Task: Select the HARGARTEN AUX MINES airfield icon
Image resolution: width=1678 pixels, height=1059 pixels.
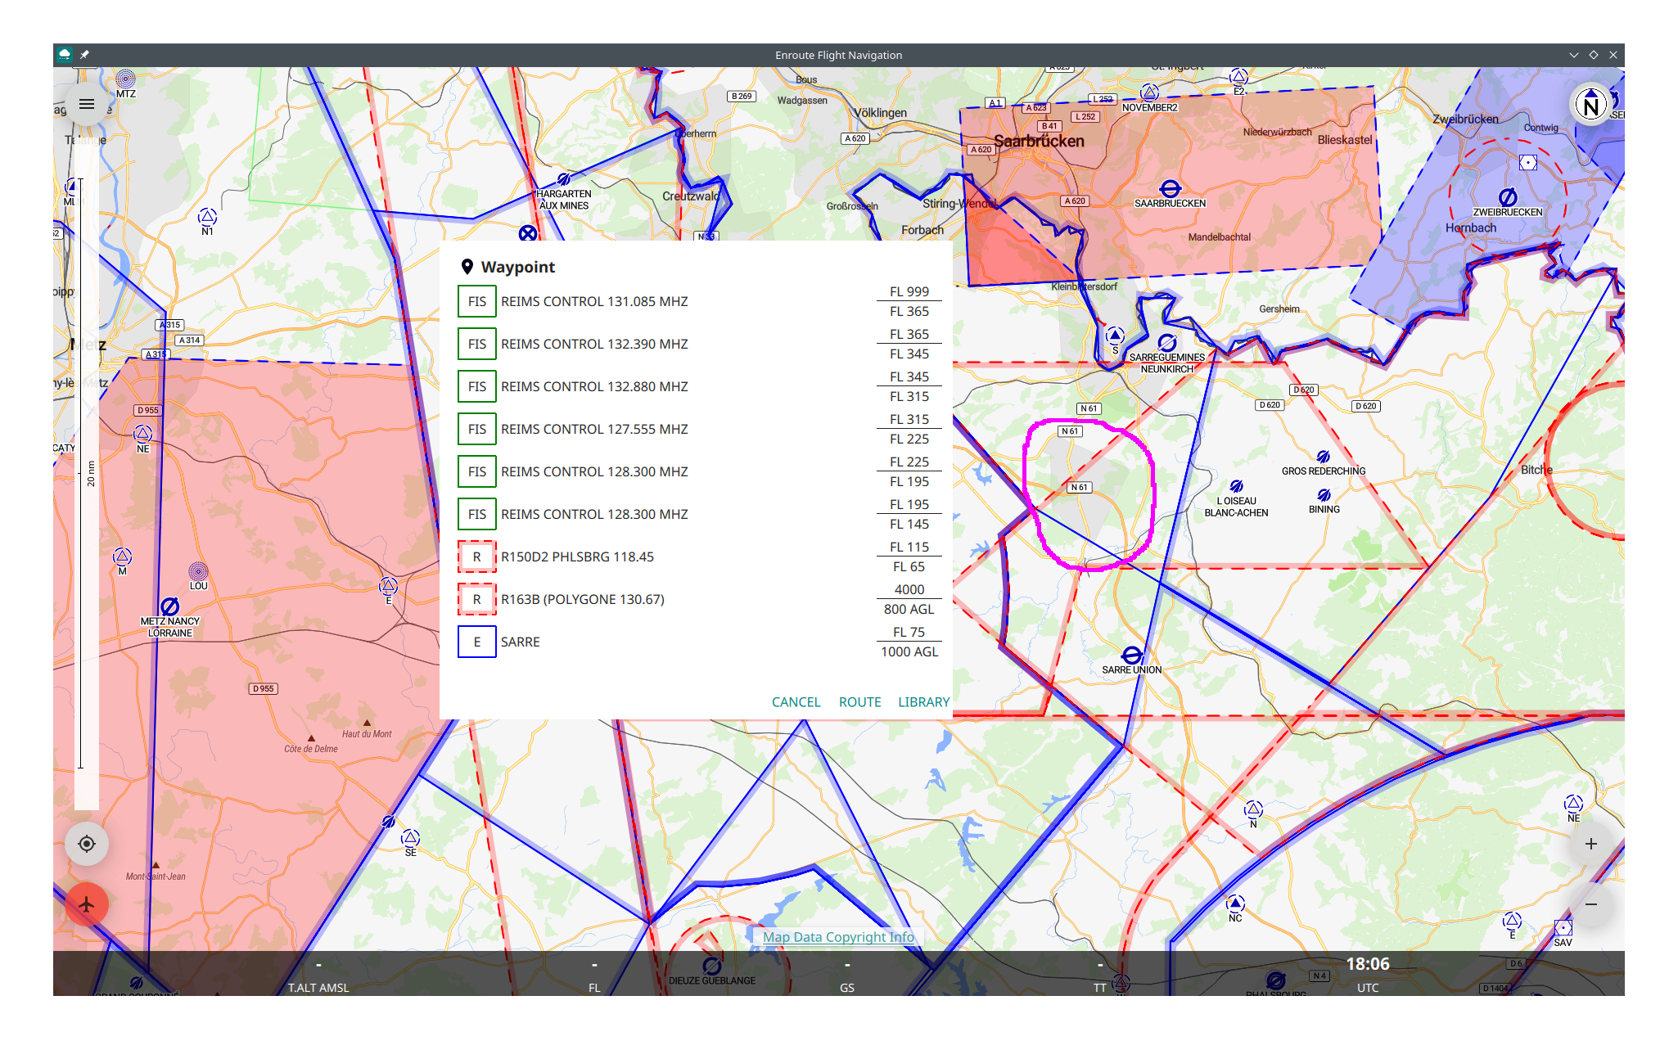Action: (564, 179)
